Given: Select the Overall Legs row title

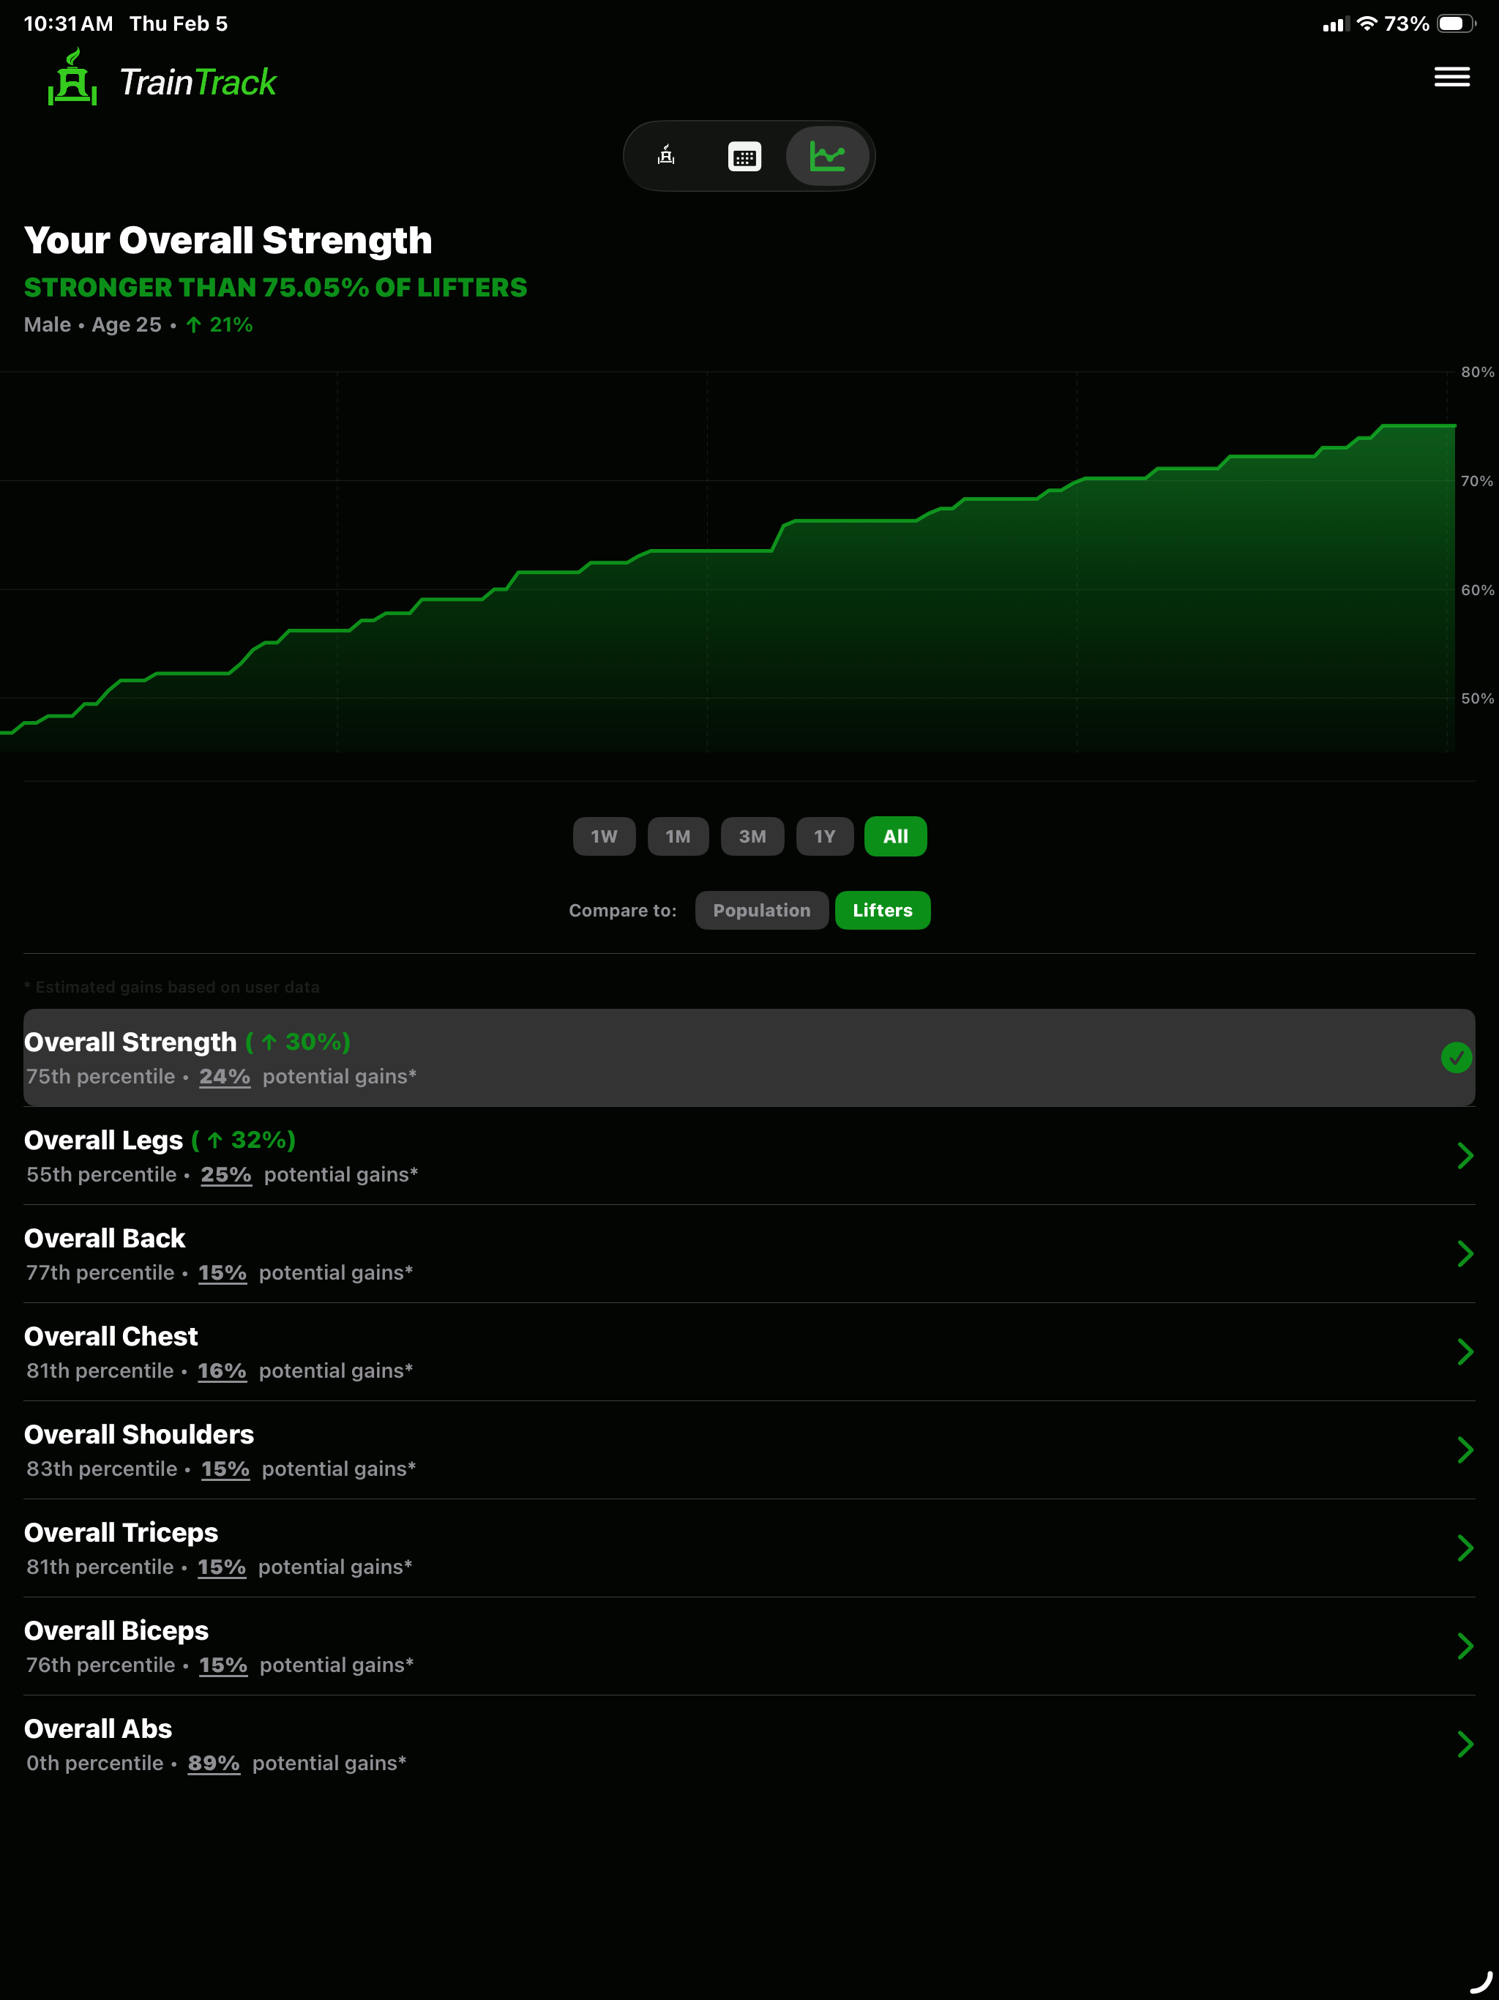Looking at the screenshot, I should [103, 1140].
